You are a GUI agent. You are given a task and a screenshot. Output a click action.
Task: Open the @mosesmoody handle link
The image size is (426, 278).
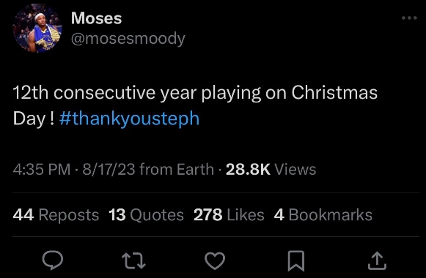[128, 39]
